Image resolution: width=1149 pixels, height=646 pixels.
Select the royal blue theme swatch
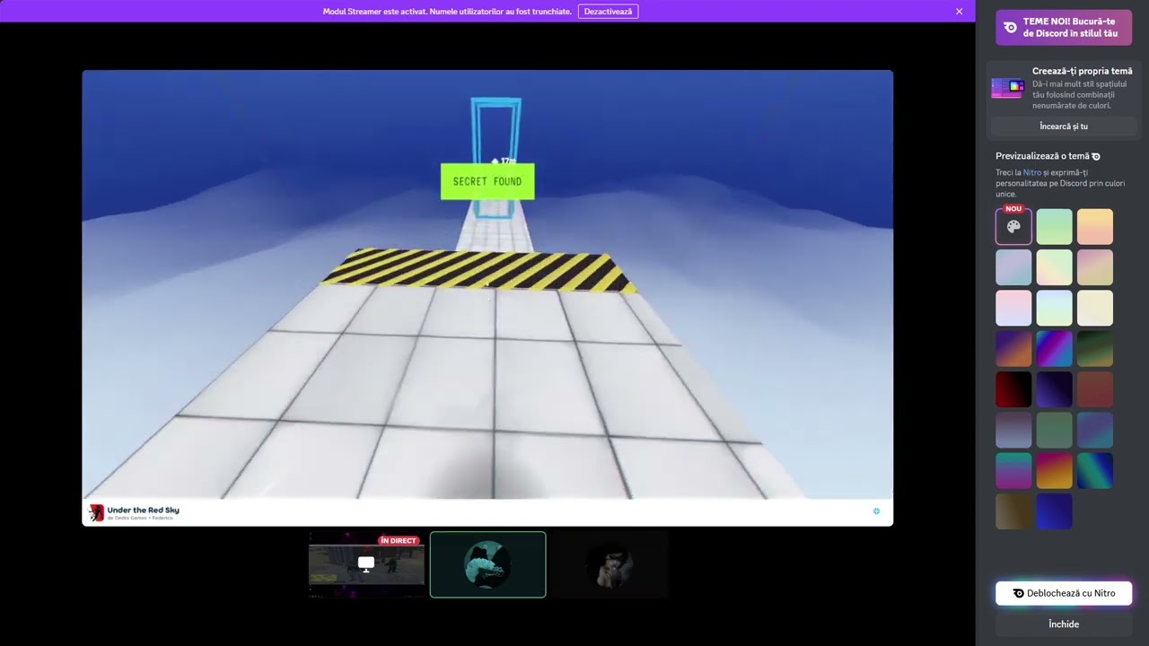click(1055, 511)
